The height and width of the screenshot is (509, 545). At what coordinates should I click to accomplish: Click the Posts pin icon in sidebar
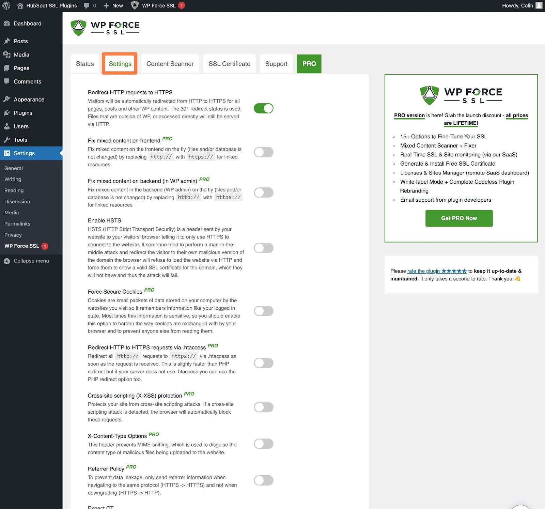pyautogui.click(x=7, y=41)
